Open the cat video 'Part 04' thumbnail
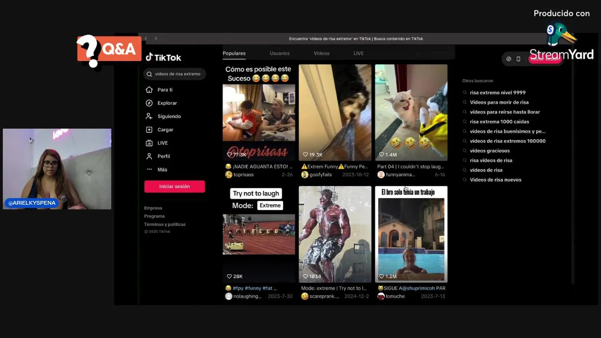601x338 pixels. (x=411, y=113)
